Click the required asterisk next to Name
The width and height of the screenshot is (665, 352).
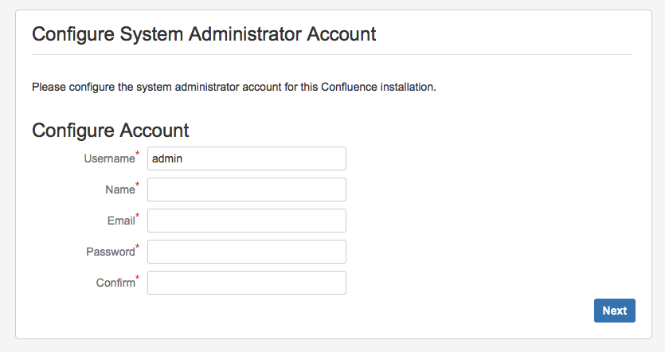(x=138, y=185)
